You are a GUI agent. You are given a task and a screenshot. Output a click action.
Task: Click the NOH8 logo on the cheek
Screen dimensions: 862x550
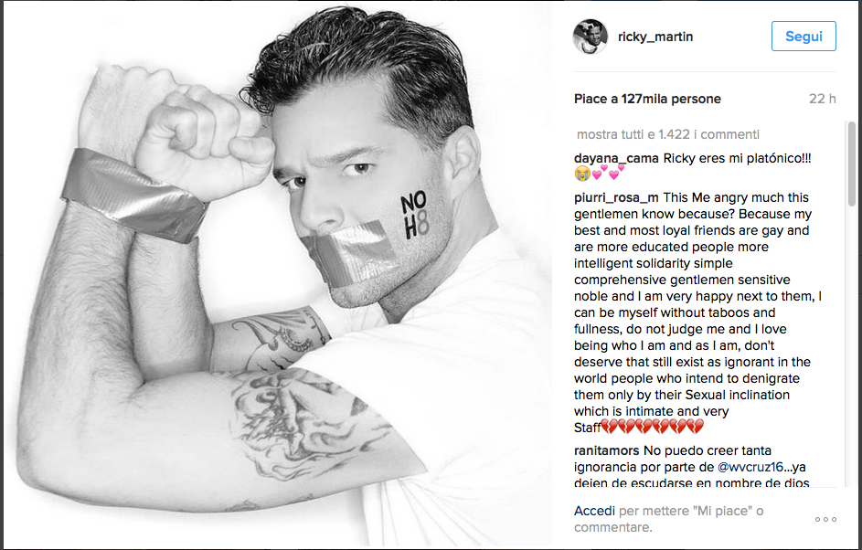click(x=414, y=216)
